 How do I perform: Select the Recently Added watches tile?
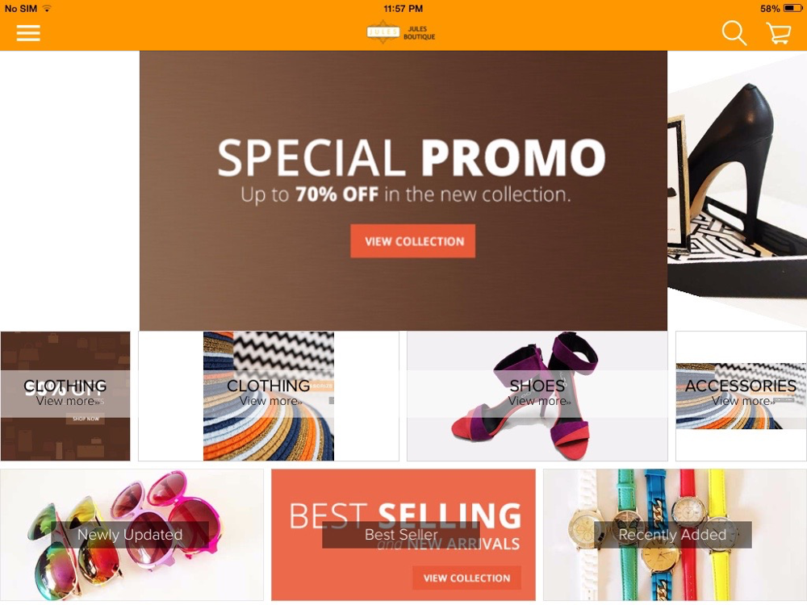(675, 535)
